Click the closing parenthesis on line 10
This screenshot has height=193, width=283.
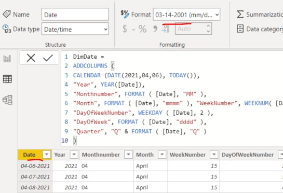(x=75, y=141)
